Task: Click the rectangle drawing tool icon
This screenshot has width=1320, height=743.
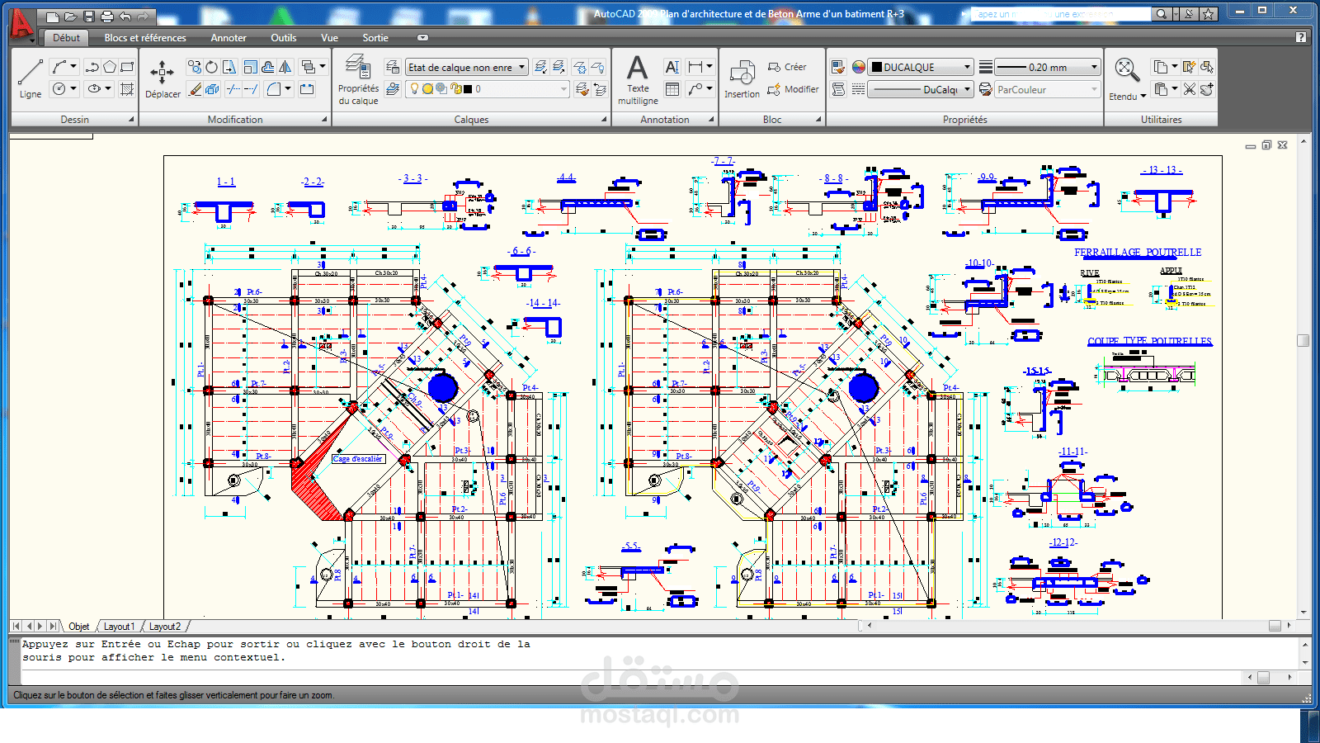Action: [x=127, y=67]
